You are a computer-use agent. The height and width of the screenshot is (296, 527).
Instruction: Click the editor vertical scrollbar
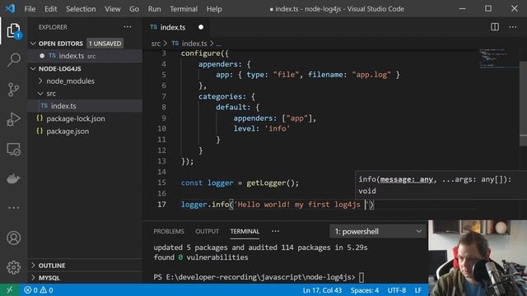point(523,104)
